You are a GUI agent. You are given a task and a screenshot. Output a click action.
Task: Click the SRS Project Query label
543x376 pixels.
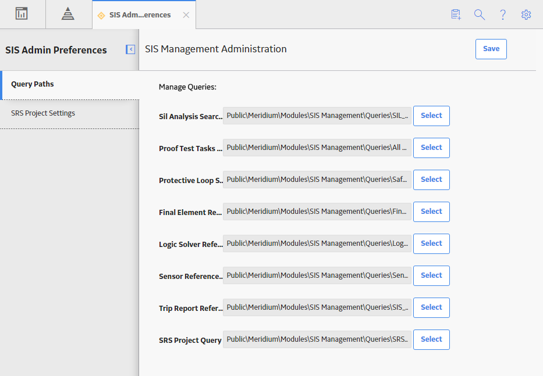point(190,341)
